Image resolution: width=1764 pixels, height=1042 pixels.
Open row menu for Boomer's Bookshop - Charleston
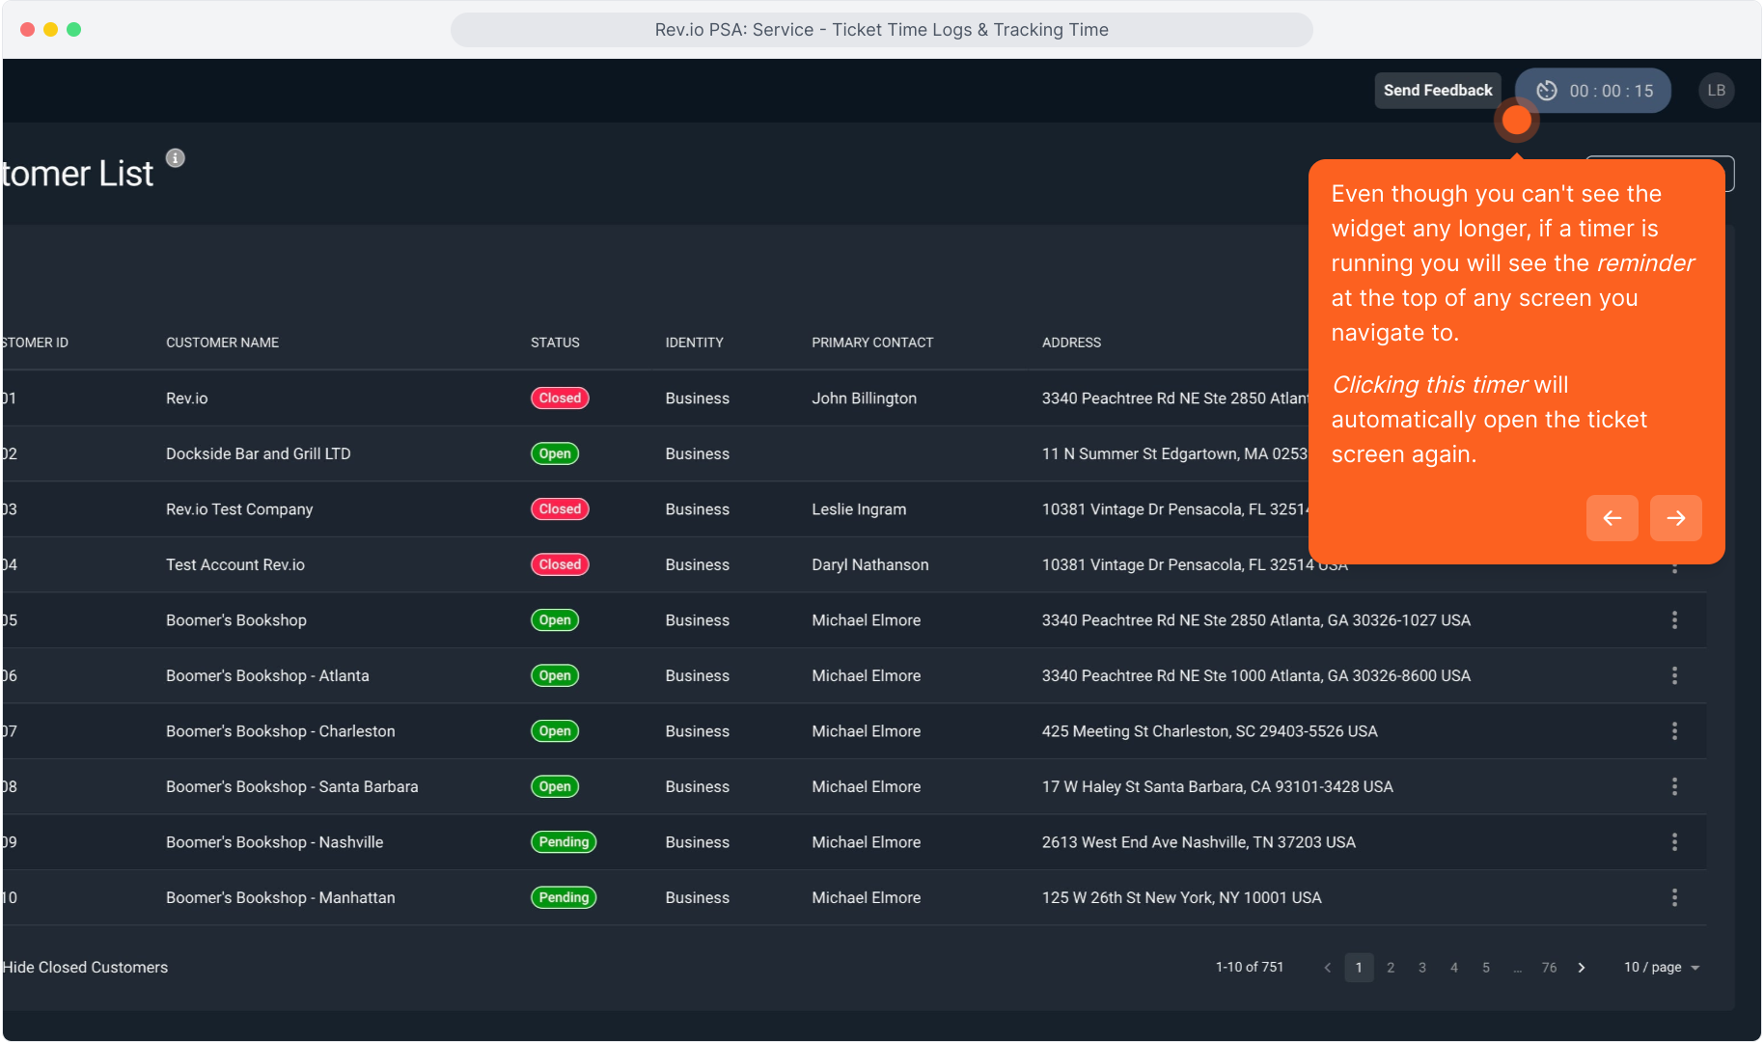point(1674,731)
